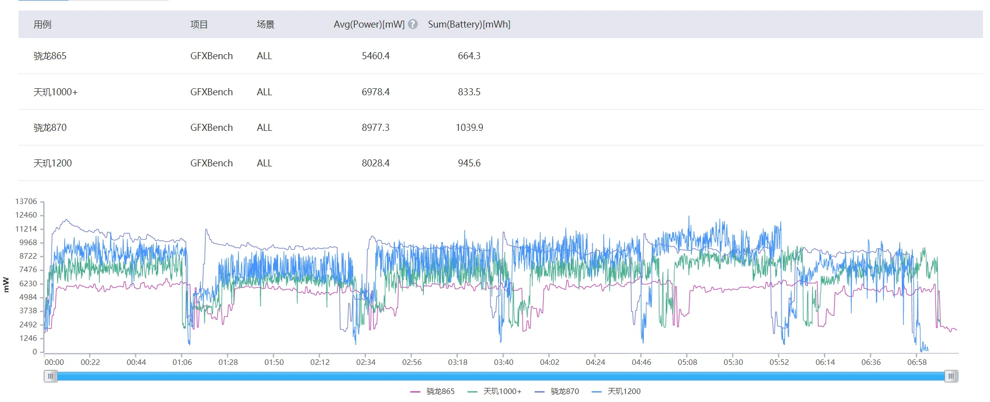Click the 8028.4 average power value
The image size is (990, 402).
(x=376, y=163)
